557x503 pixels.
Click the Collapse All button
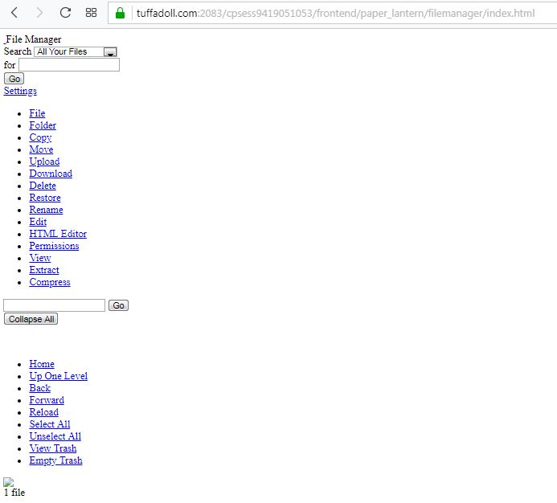[x=31, y=319]
